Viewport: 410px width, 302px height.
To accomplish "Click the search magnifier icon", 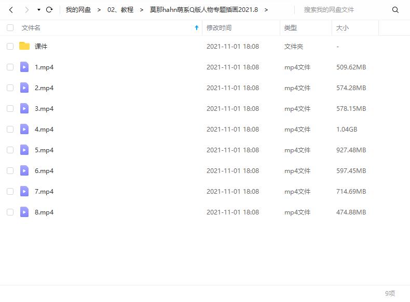I will click(x=395, y=10).
